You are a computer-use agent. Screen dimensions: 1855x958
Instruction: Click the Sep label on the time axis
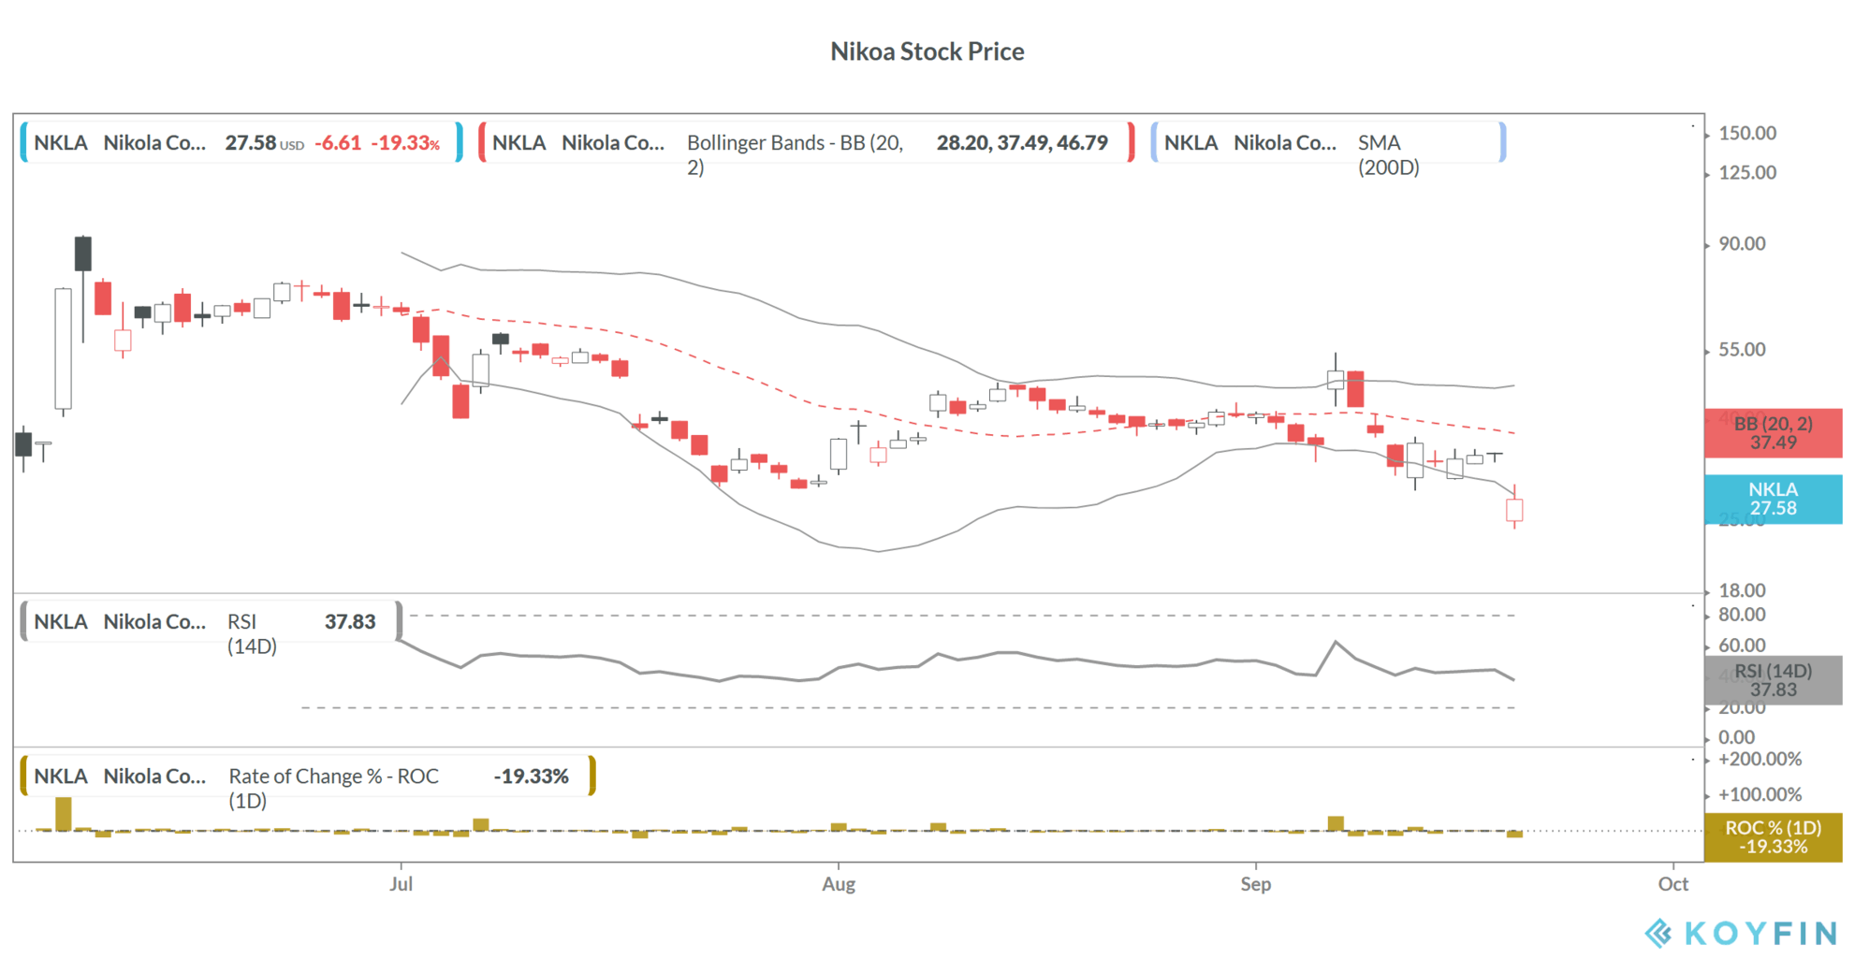[1255, 884]
